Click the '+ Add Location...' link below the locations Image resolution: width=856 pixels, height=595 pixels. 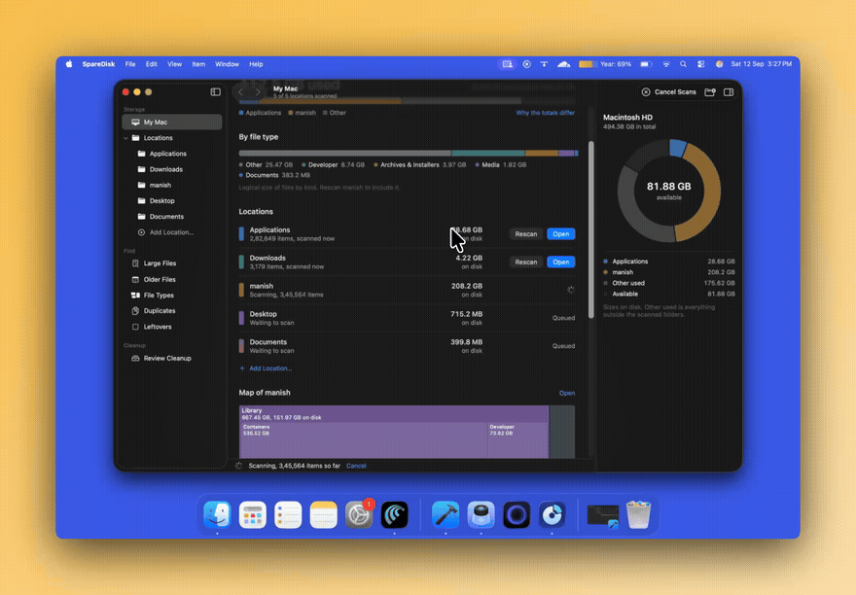266,368
